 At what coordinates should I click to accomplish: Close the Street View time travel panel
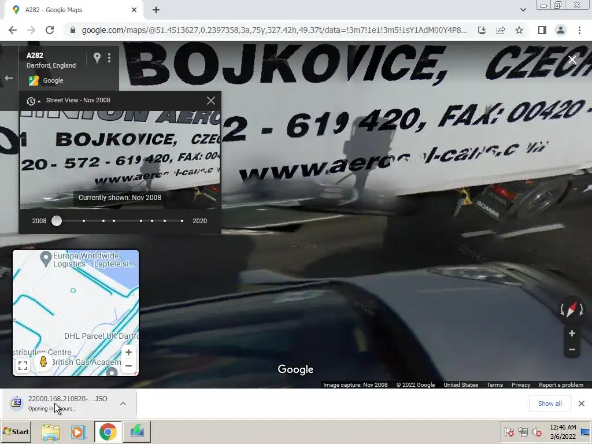point(210,101)
